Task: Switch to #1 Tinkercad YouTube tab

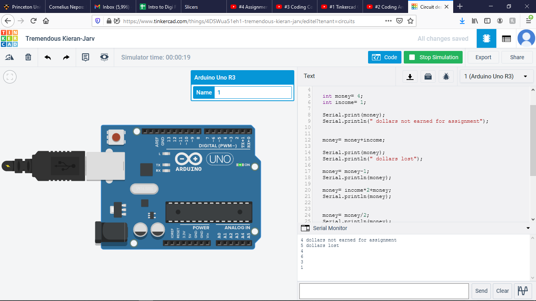Action: (340, 7)
